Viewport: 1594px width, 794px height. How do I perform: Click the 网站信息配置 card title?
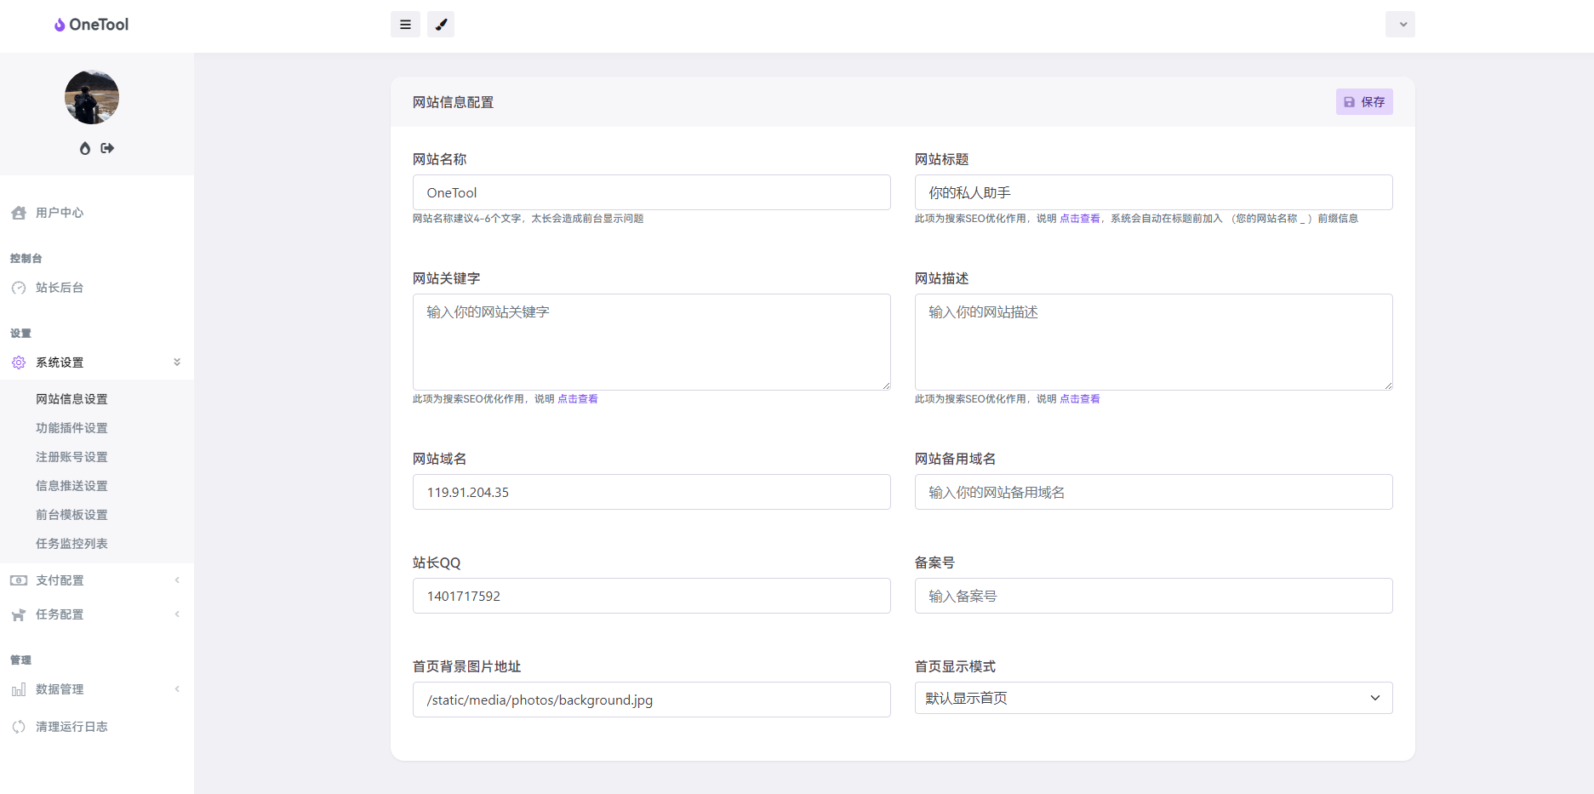click(453, 102)
